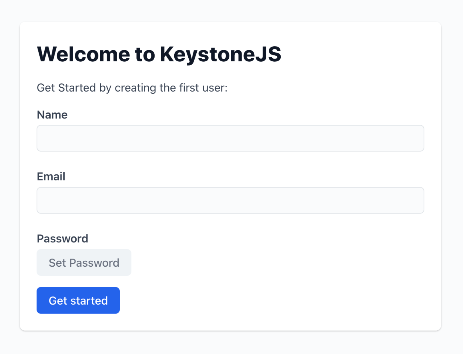Click the blue Get started button
Viewport: 463px width, 354px height.
coord(78,300)
